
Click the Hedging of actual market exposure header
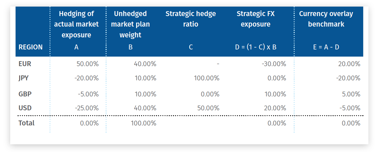pos(76,24)
